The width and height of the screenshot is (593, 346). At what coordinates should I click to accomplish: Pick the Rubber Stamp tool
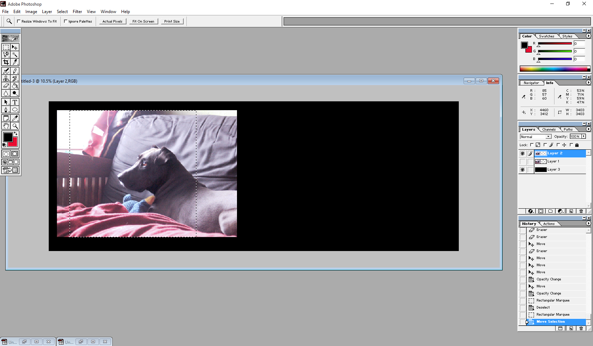coord(6,78)
